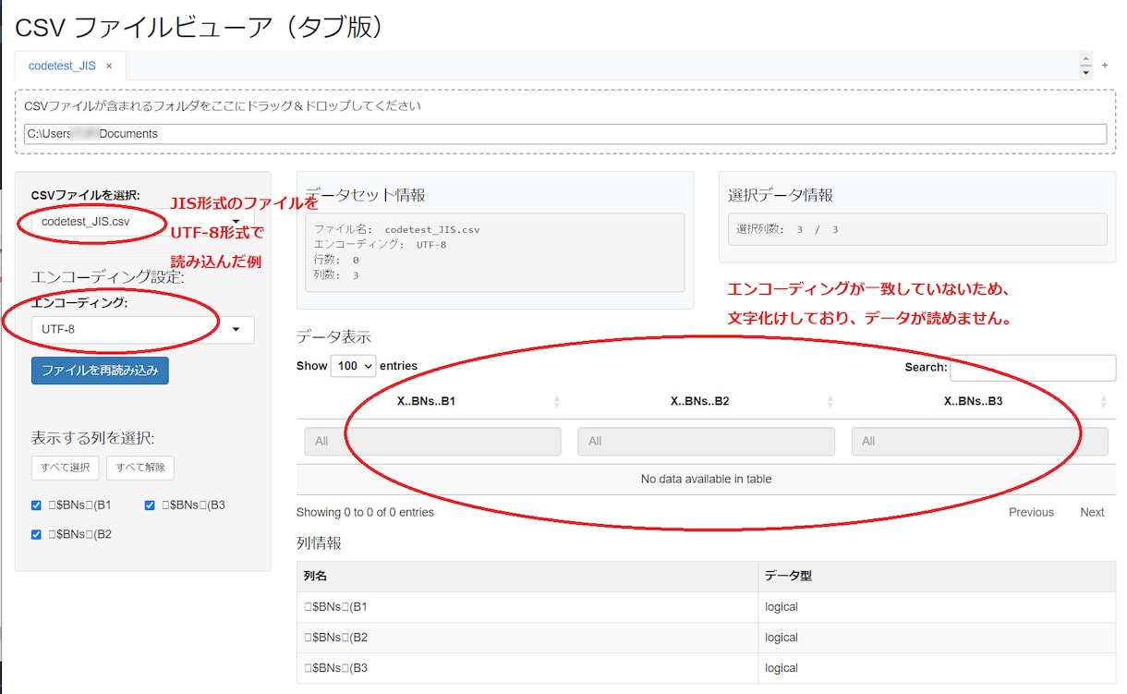
Task: Open the CSV file selection dropdown
Action: [142, 222]
